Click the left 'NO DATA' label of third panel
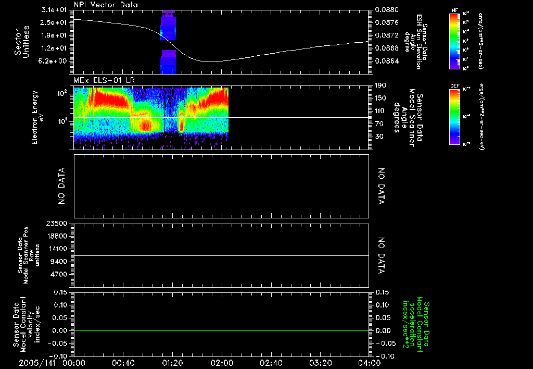 click(x=61, y=186)
